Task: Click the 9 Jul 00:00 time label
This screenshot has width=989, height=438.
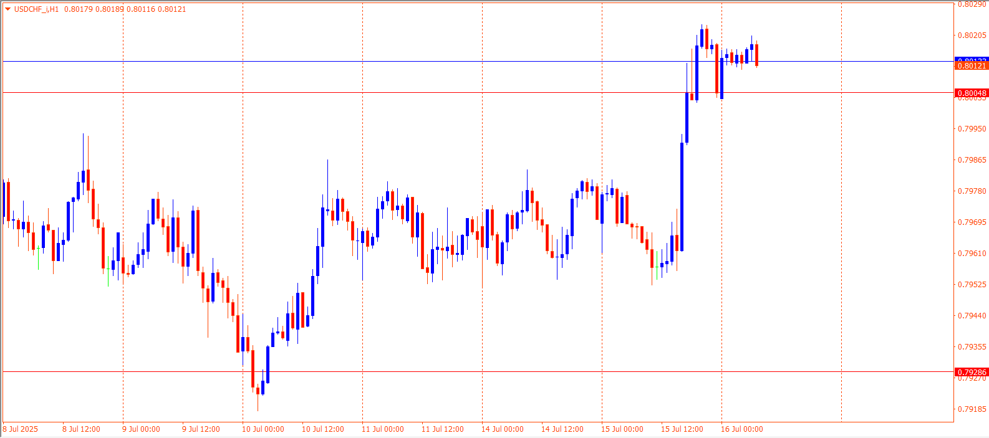Action: (142, 429)
